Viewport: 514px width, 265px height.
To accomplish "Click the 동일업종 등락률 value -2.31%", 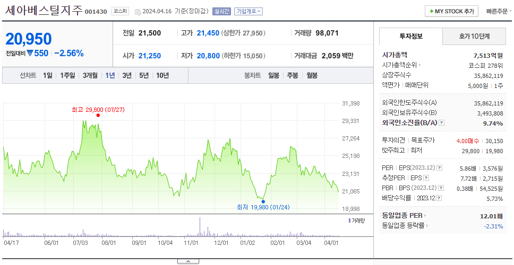I will click(x=493, y=226).
